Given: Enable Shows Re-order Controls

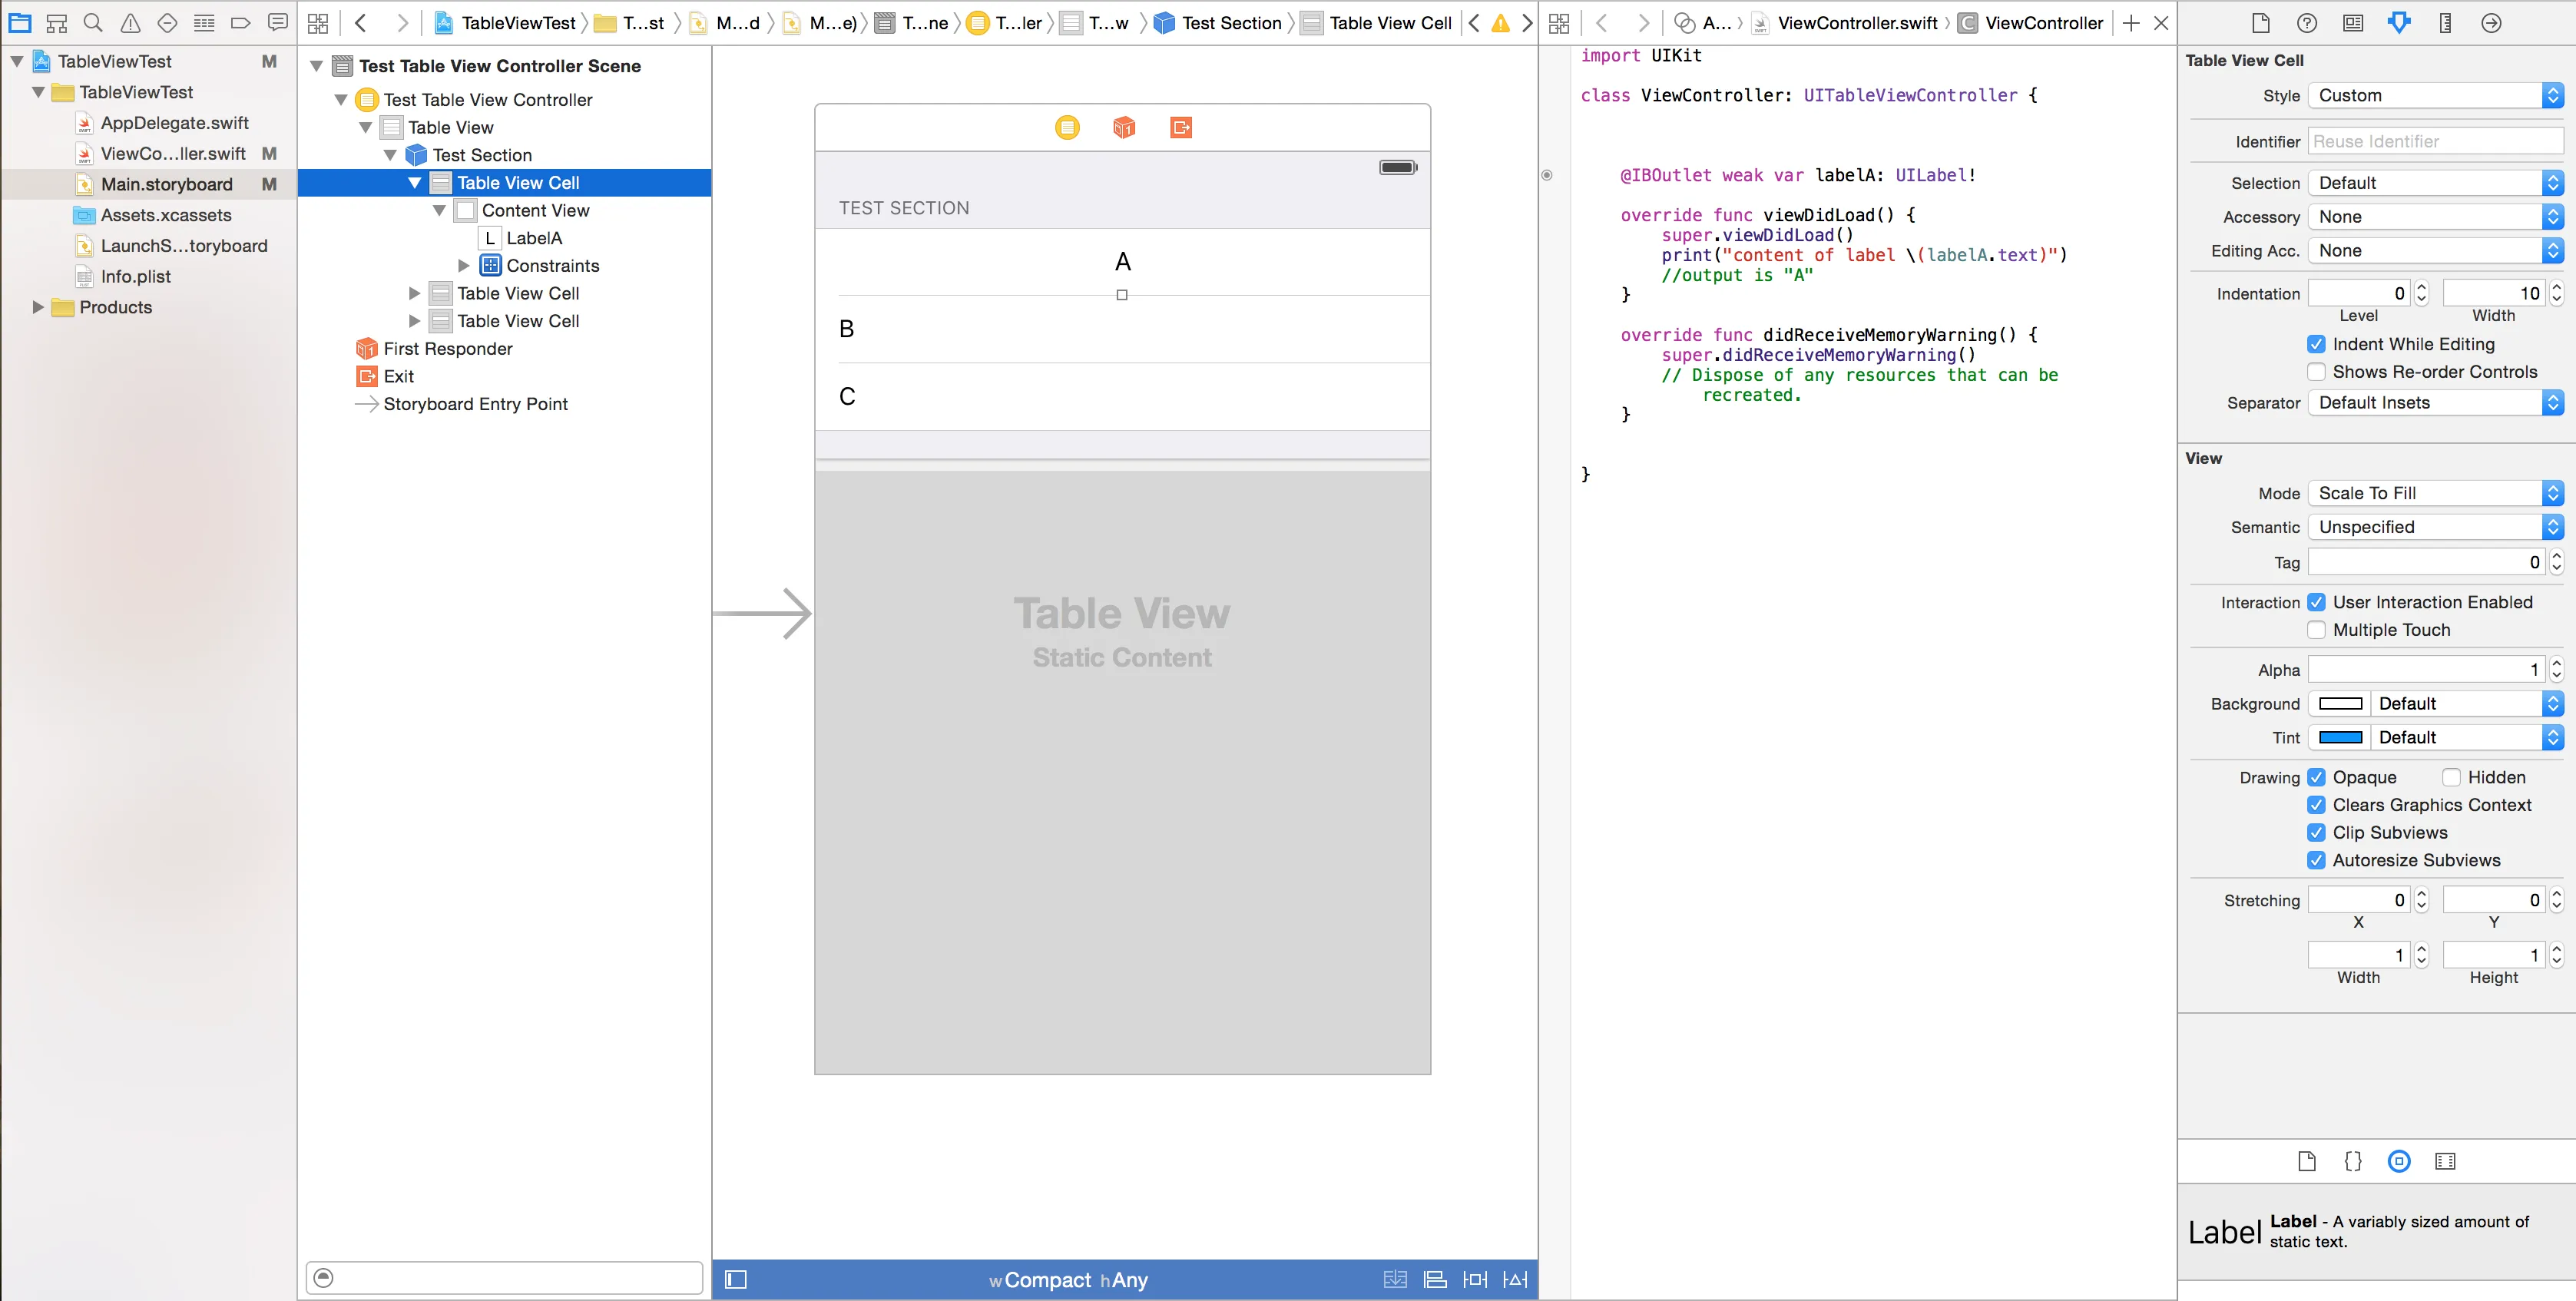Looking at the screenshot, I should tap(2316, 372).
